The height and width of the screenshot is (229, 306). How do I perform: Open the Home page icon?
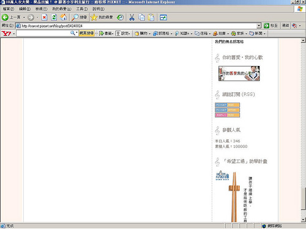[64, 17]
